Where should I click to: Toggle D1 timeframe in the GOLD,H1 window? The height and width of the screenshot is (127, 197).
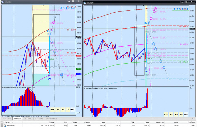click(181, 114)
